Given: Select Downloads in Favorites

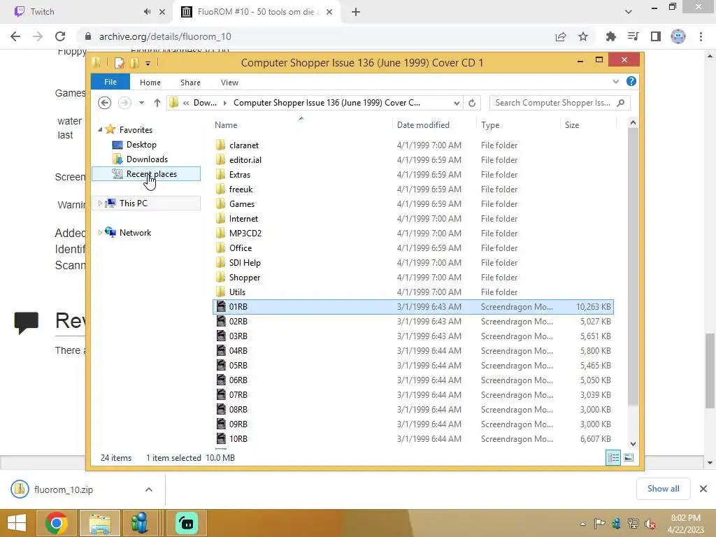Looking at the screenshot, I should (x=147, y=159).
